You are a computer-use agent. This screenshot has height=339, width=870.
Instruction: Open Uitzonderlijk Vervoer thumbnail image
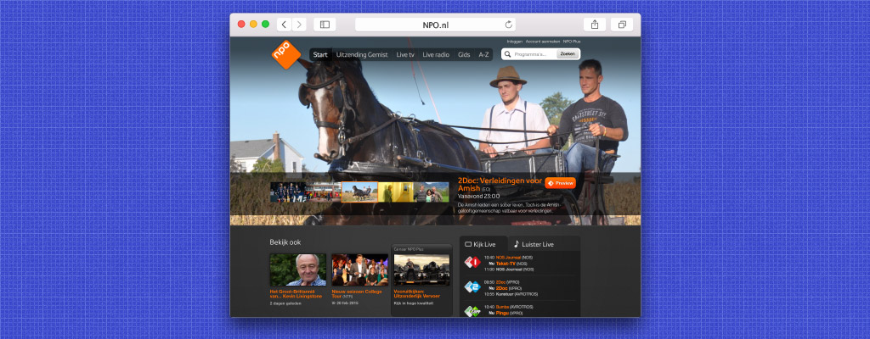pyautogui.click(x=421, y=270)
